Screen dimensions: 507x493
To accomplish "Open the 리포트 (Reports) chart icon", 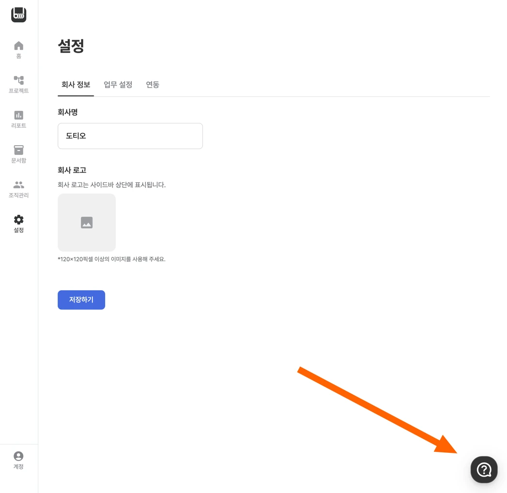I will click(x=18, y=115).
